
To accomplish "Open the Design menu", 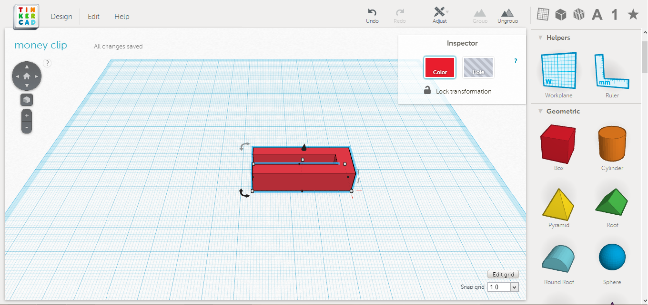I will point(61,17).
